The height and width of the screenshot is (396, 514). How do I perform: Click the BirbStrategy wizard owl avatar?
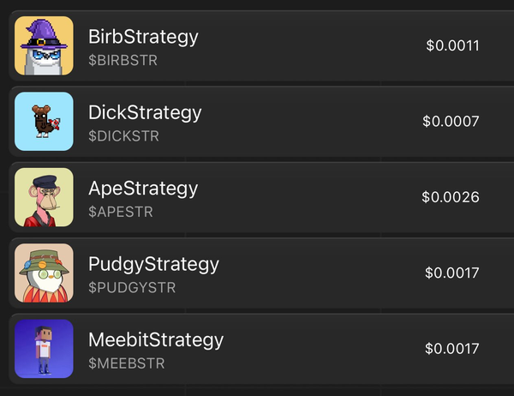tap(44, 46)
